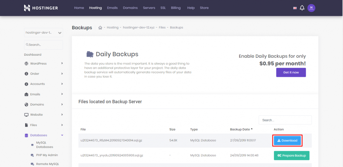Click the Accounts info icon
Viewport: 343px width, 167px height.
(26, 84)
